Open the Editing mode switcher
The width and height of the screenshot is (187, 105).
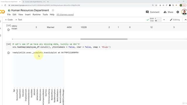coord(175,20)
